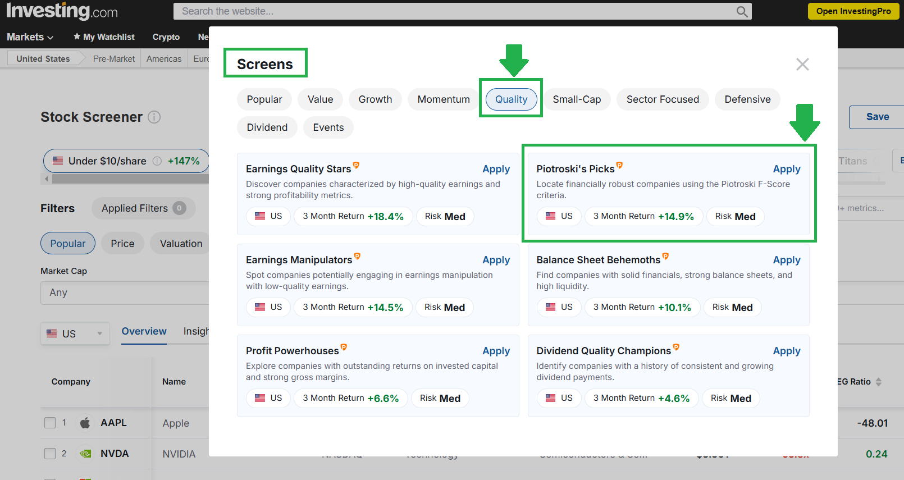The width and height of the screenshot is (904, 480).
Task: Open the Pre-Market link
Action: click(x=114, y=58)
